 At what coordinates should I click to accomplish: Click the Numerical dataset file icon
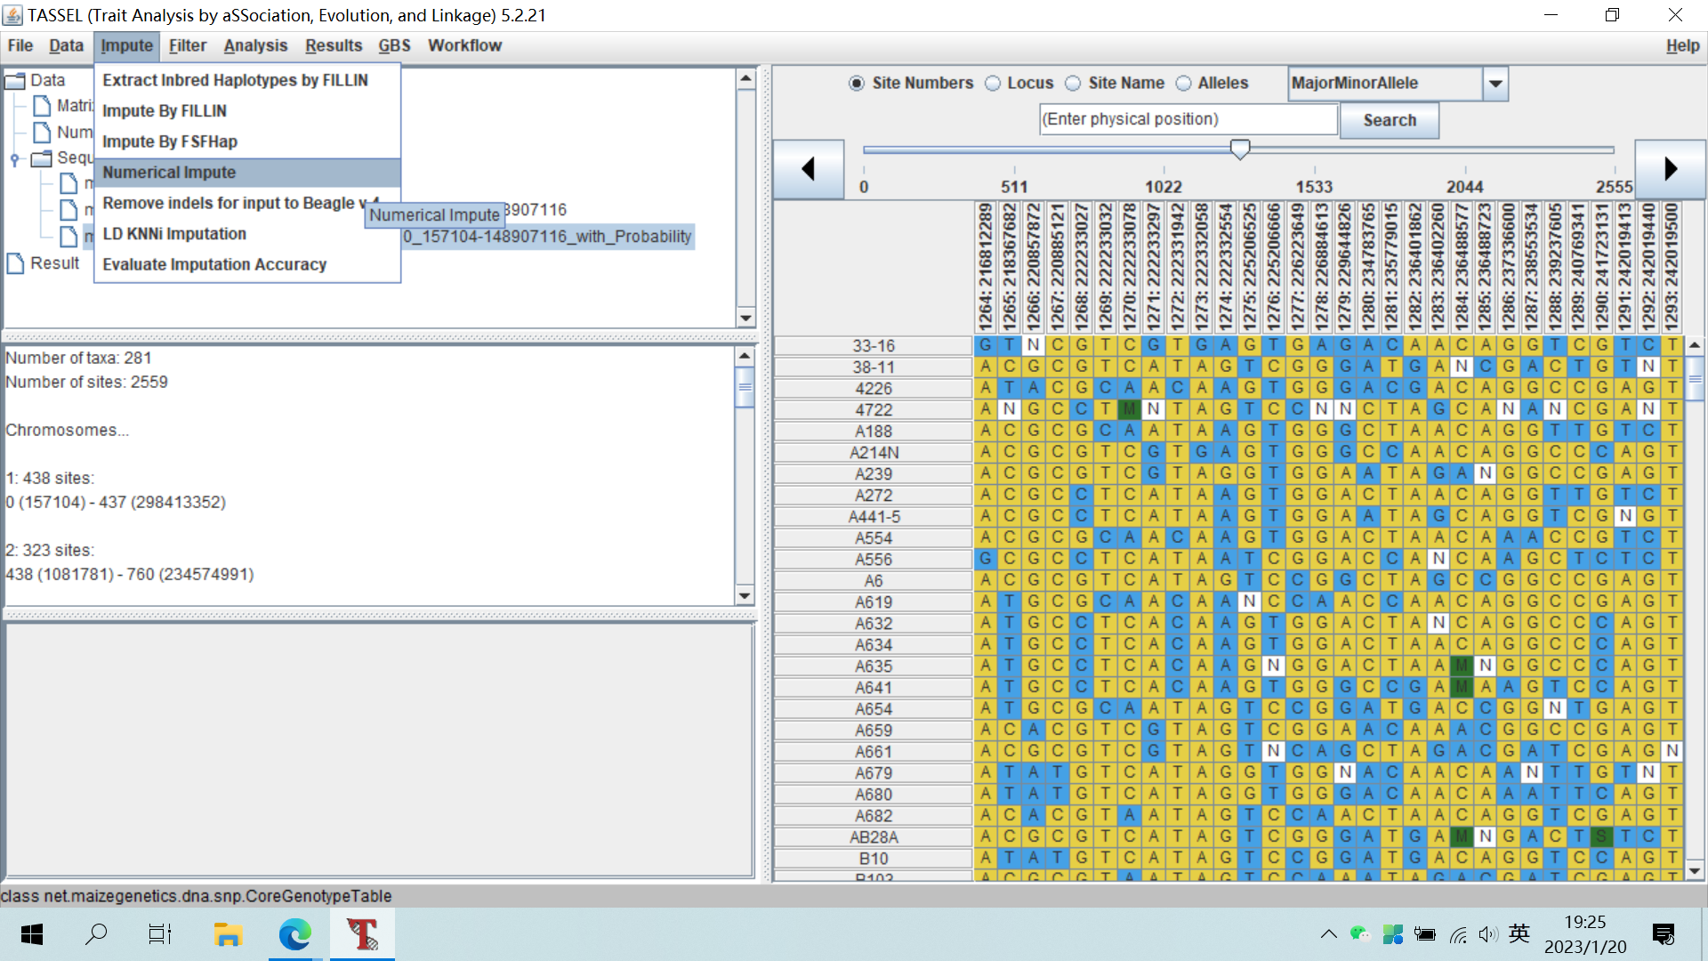point(42,132)
